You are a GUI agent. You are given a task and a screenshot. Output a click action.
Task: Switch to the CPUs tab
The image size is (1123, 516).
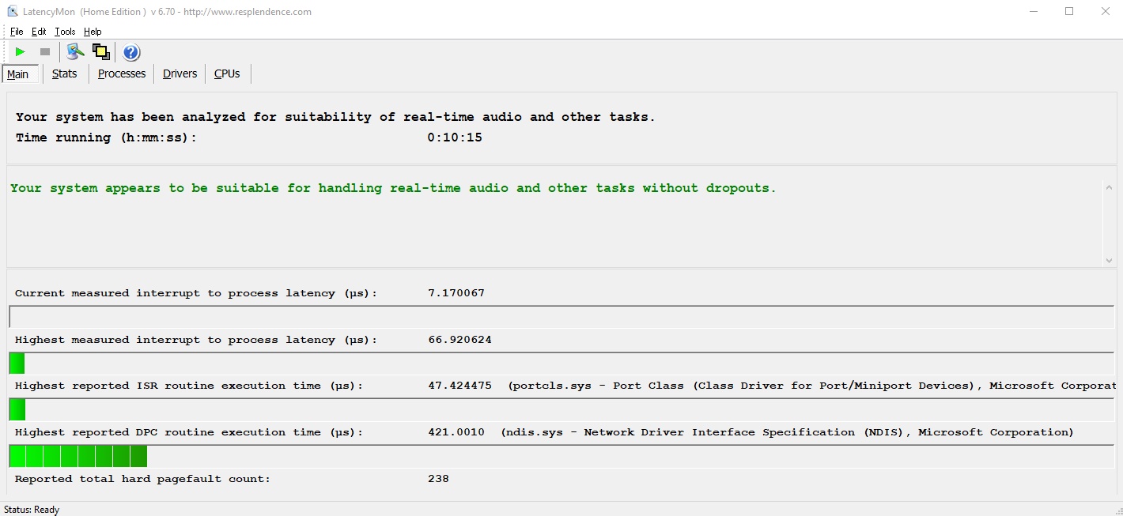pyautogui.click(x=227, y=73)
